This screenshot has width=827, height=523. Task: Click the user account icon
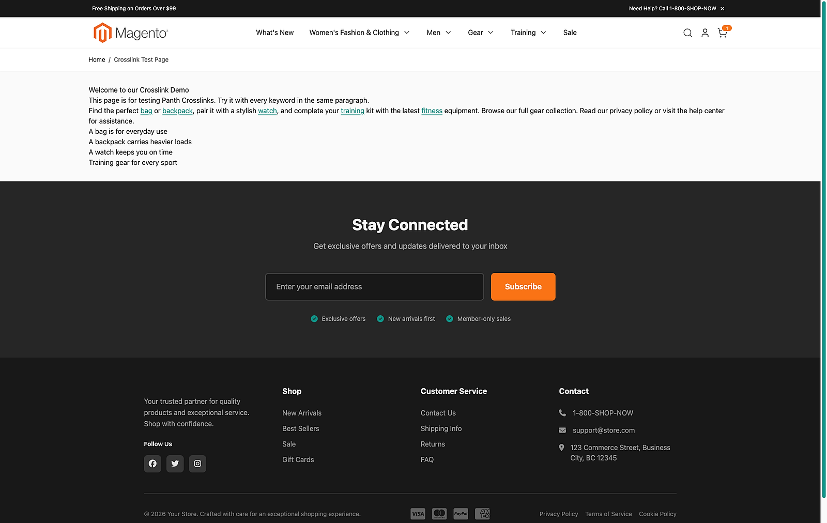705,33
